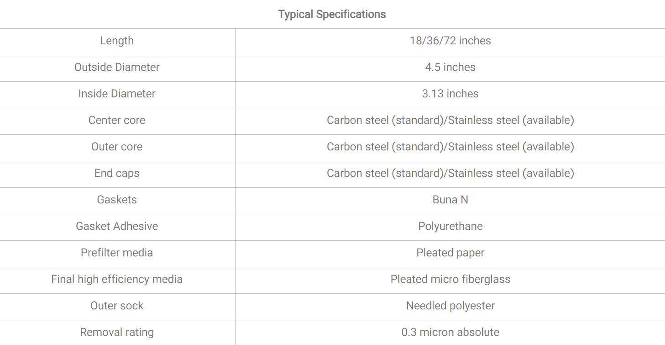
Task: Select the Gasket Adhesive label
Action: click(117, 226)
